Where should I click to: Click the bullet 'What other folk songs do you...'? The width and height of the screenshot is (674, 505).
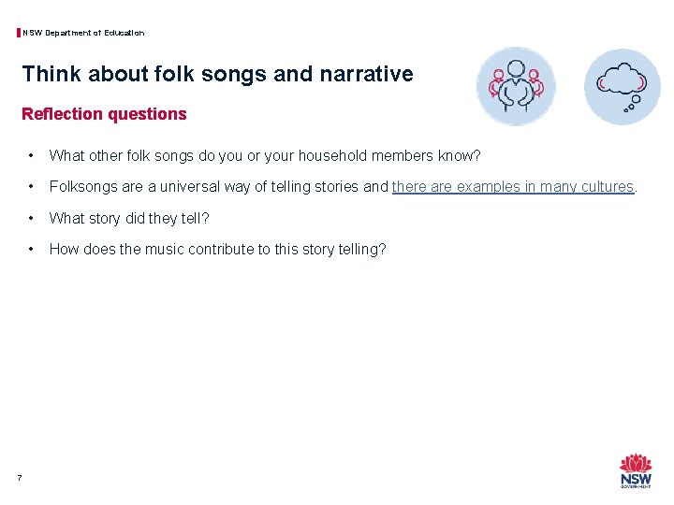pyautogui.click(x=265, y=155)
